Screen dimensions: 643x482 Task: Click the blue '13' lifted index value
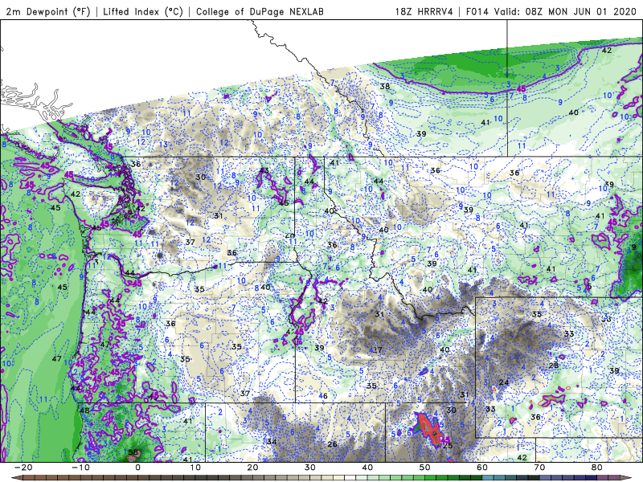point(164,145)
